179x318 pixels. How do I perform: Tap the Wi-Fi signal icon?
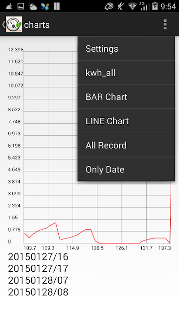132,6
